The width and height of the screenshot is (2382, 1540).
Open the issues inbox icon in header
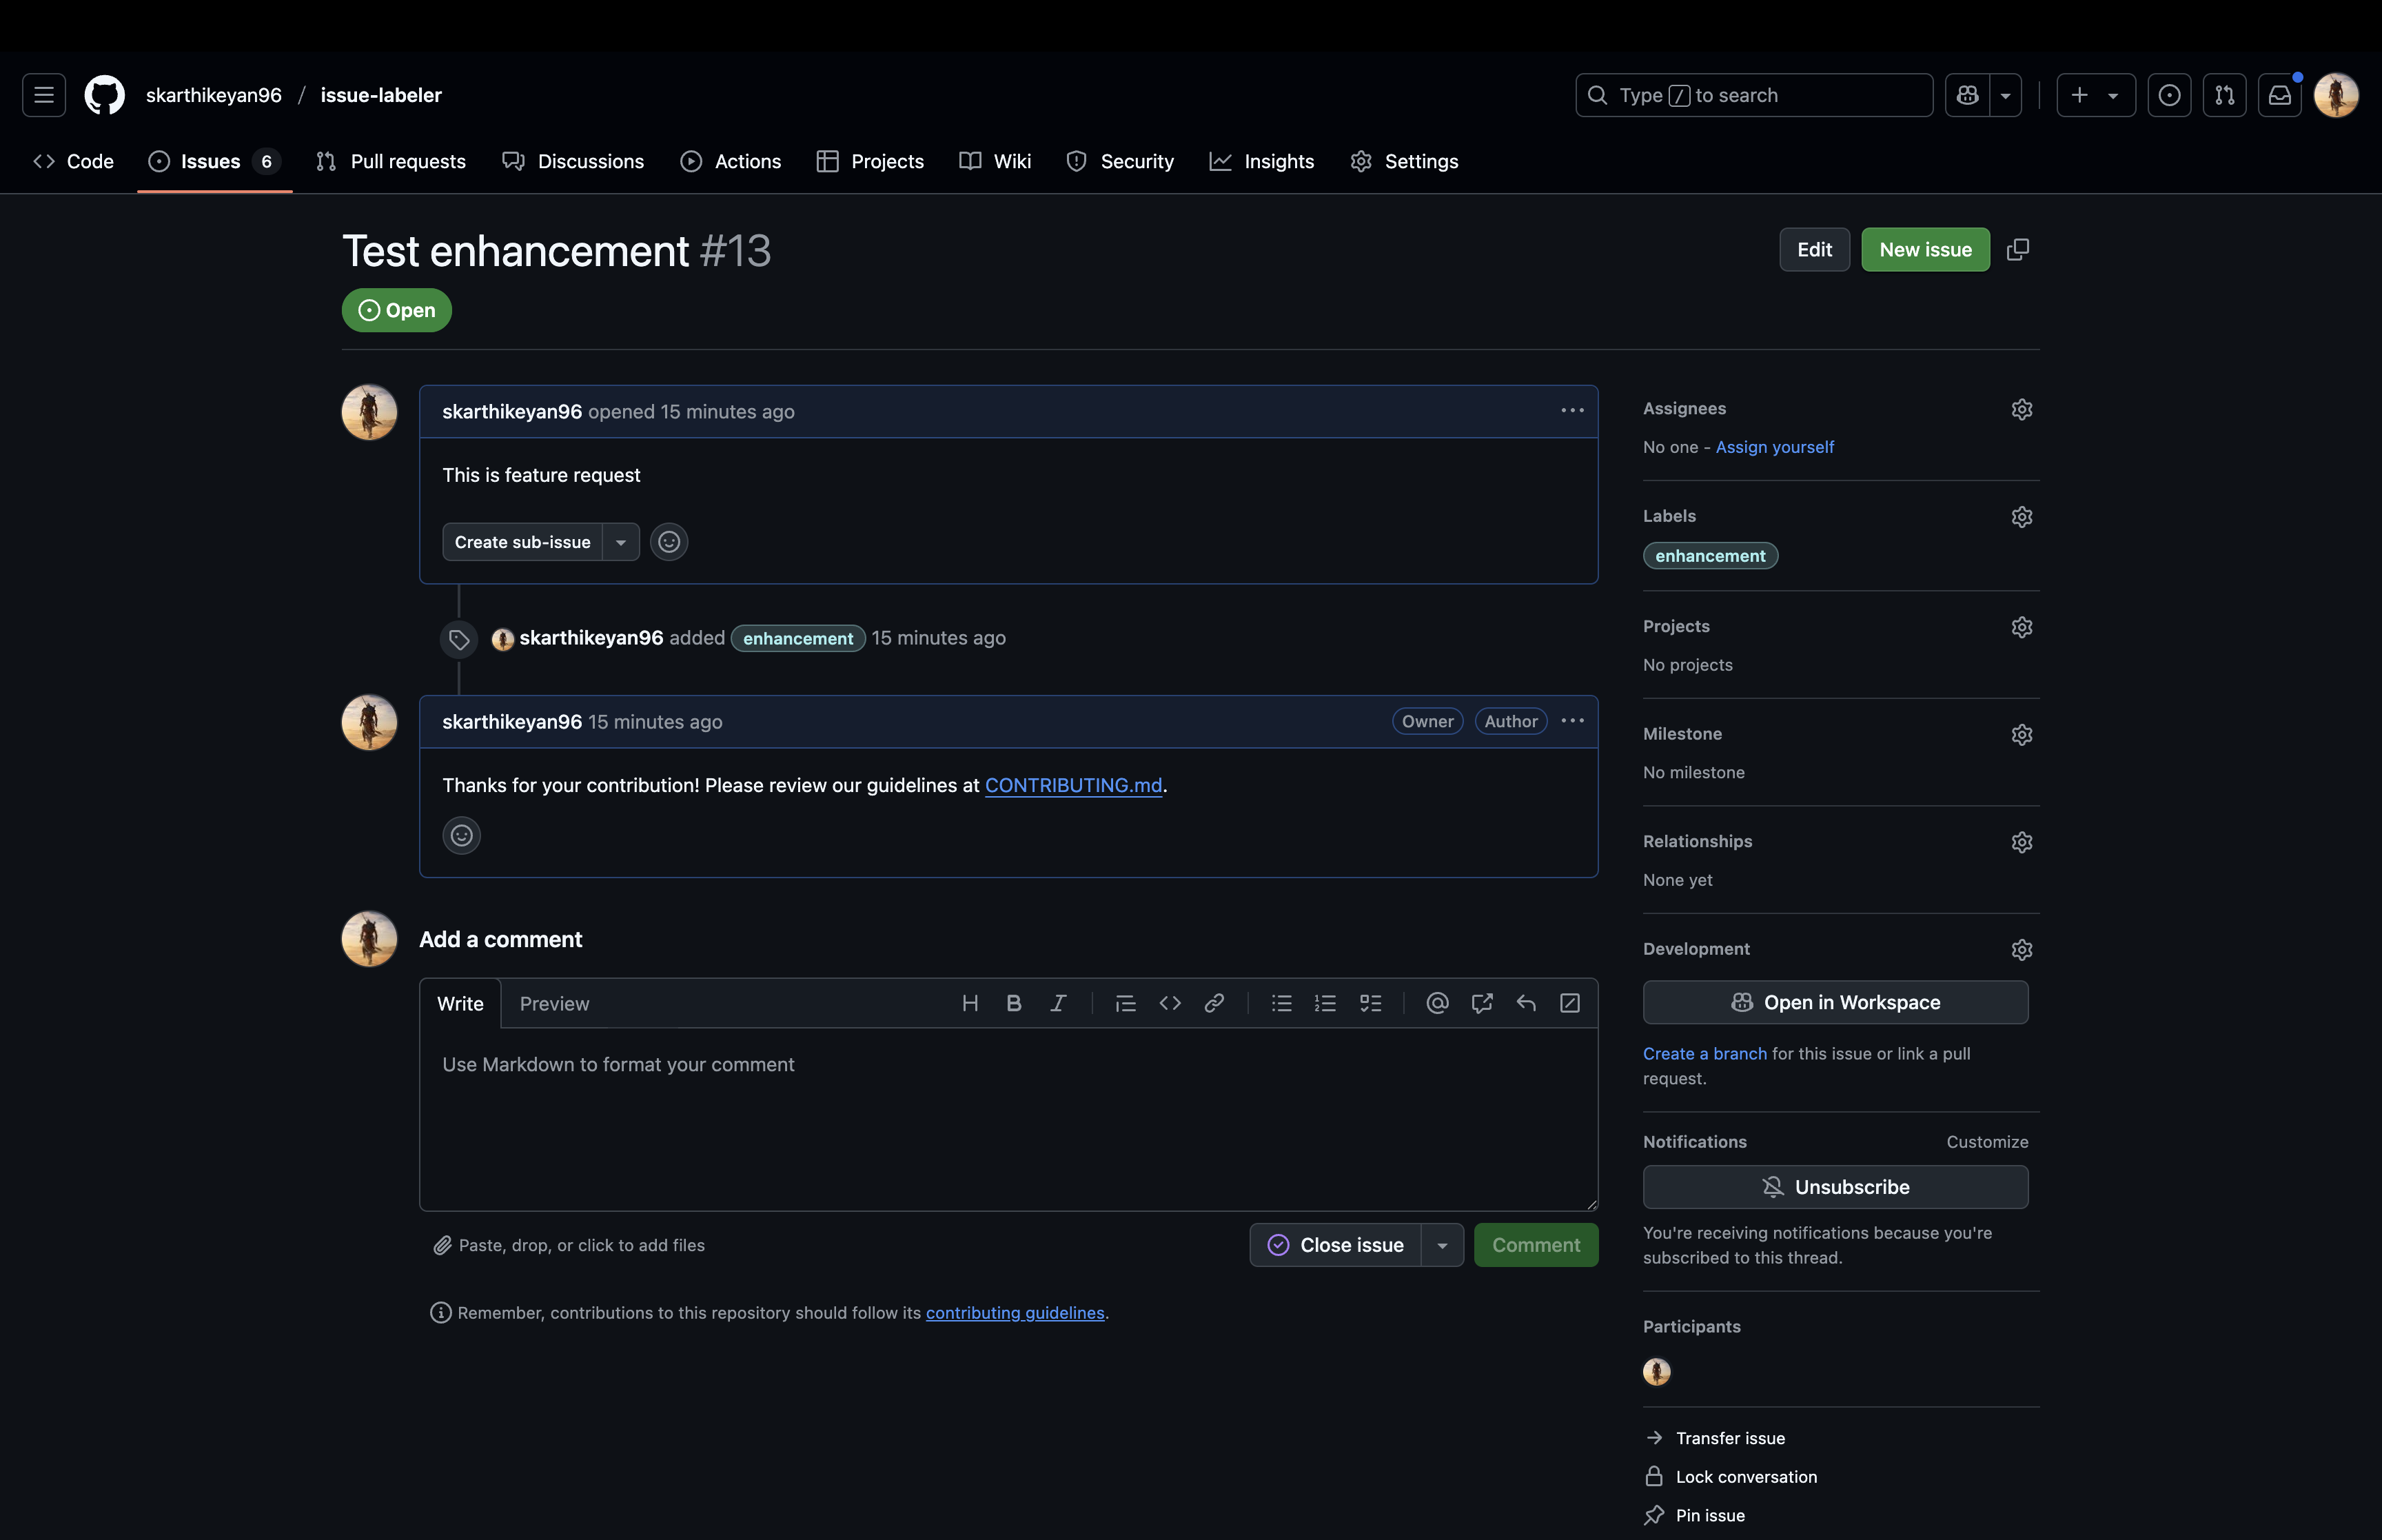(2169, 95)
